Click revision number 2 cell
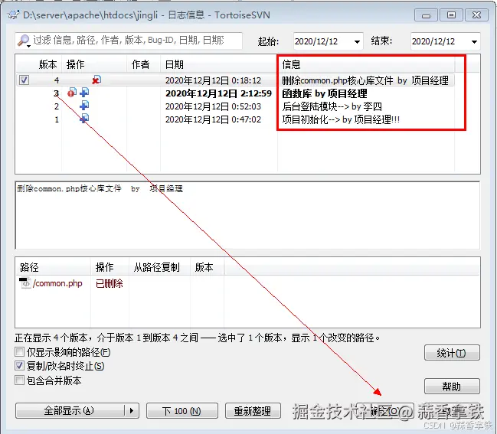Image resolution: width=497 pixels, height=434 pixels. tap(57, 106)
